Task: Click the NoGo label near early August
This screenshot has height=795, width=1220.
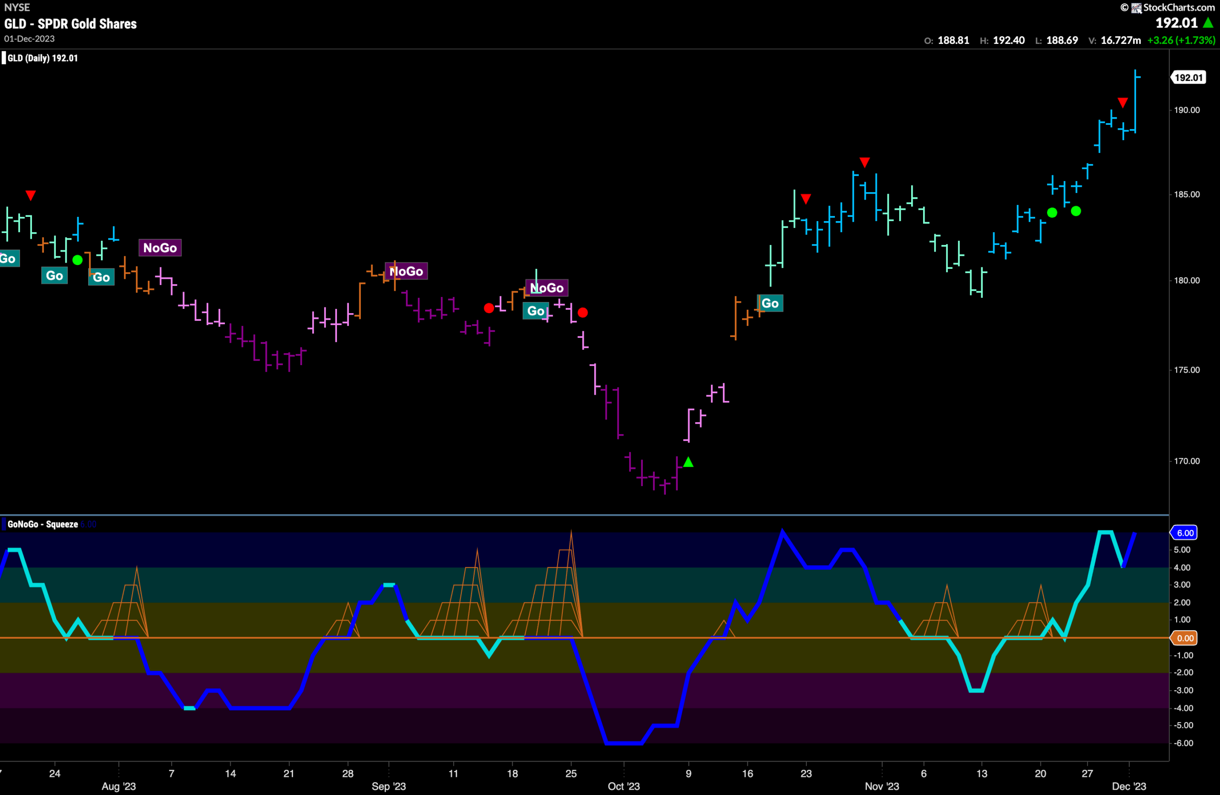Action: [160, 248]
